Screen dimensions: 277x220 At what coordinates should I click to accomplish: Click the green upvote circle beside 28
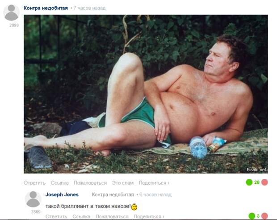[x=249, y=182]
